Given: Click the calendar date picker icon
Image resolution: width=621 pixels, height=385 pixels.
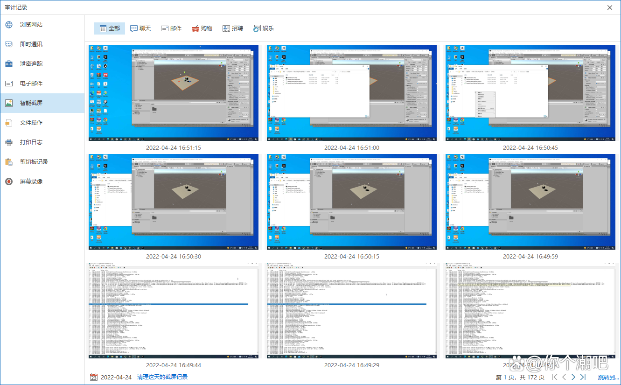Looking at the screenshot, I should 94,377.
